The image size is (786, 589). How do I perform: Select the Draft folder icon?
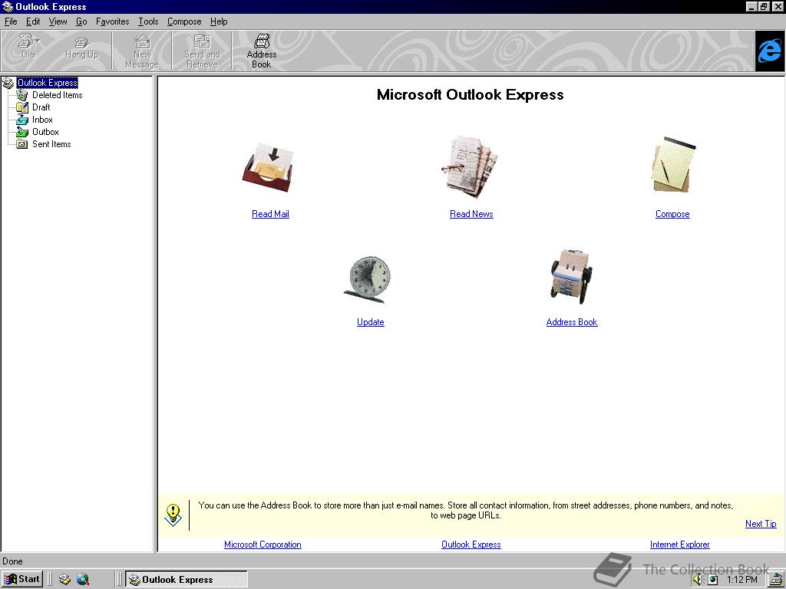tap(21, 107)
